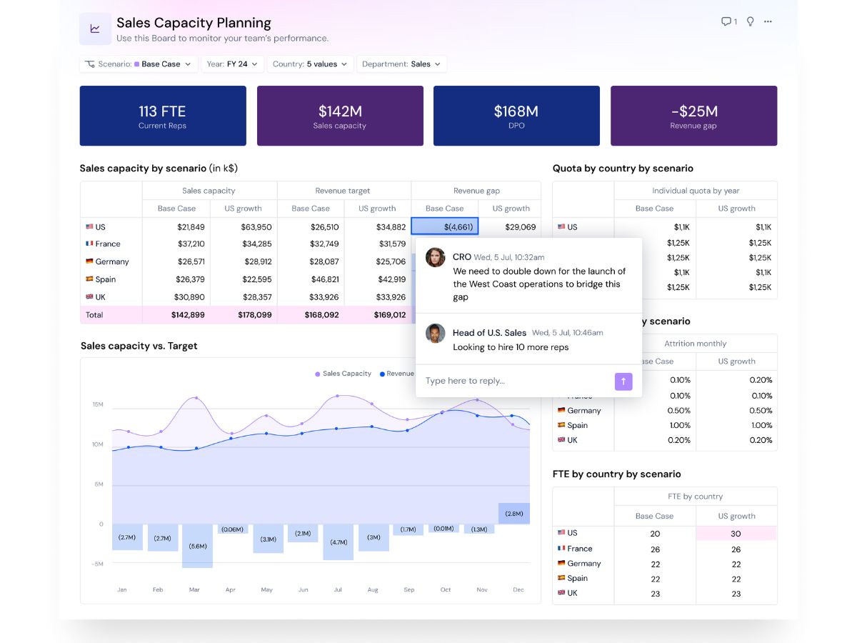The width and height of the screenshot is (857, 643).
Task: Click the Head of U.S. Sales avatar
Action: coord(435,333)
